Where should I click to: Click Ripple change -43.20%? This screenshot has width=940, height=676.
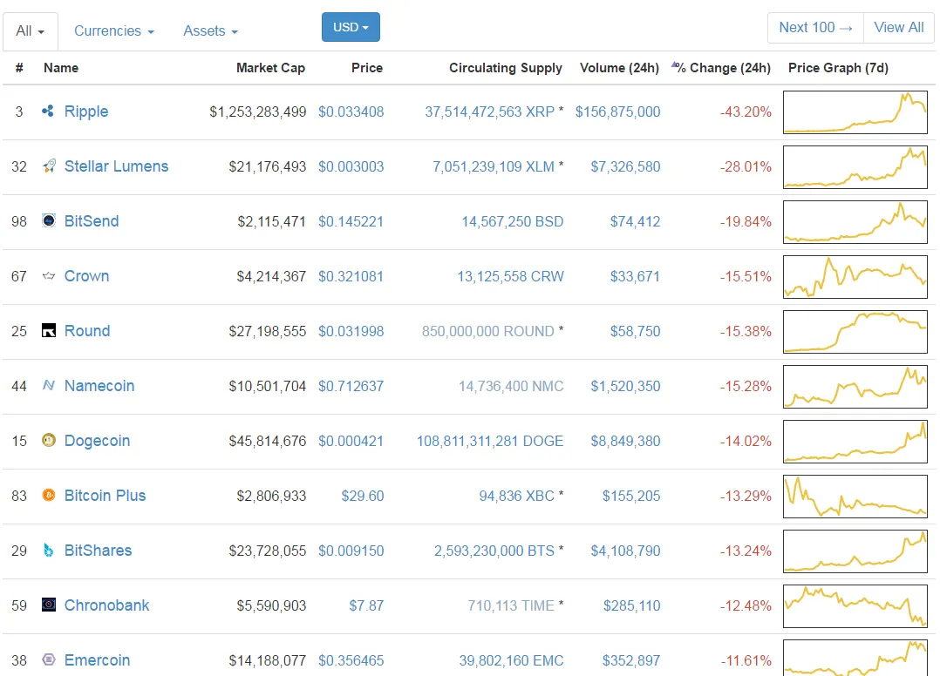(x=746, y=112)
